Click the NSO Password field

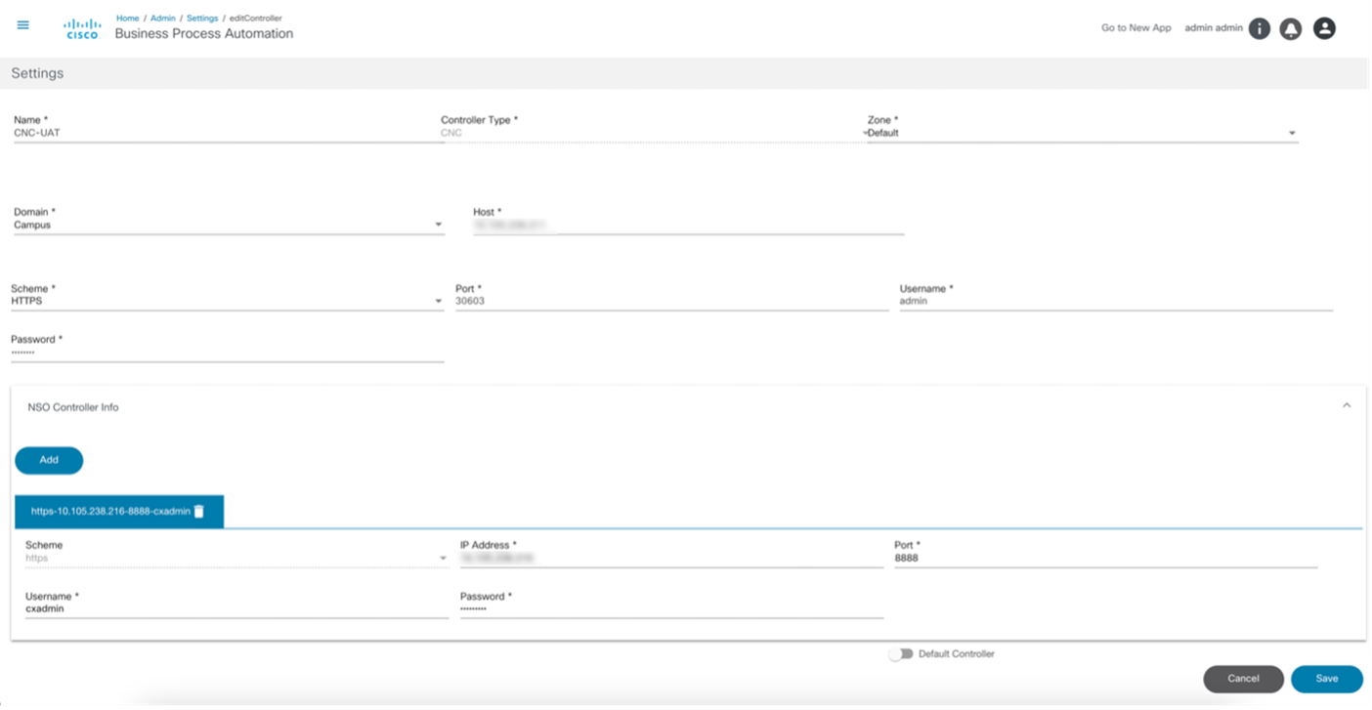pos(671,608)
